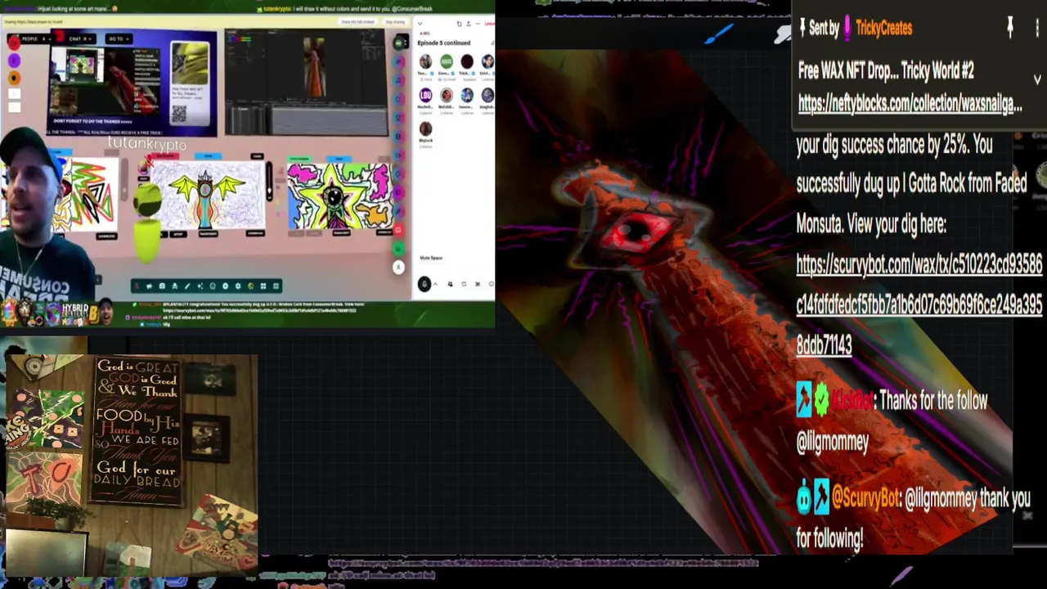Expand the pinned message with its chevron
Screen dimensions: 1047x589
coord(1037,79)
